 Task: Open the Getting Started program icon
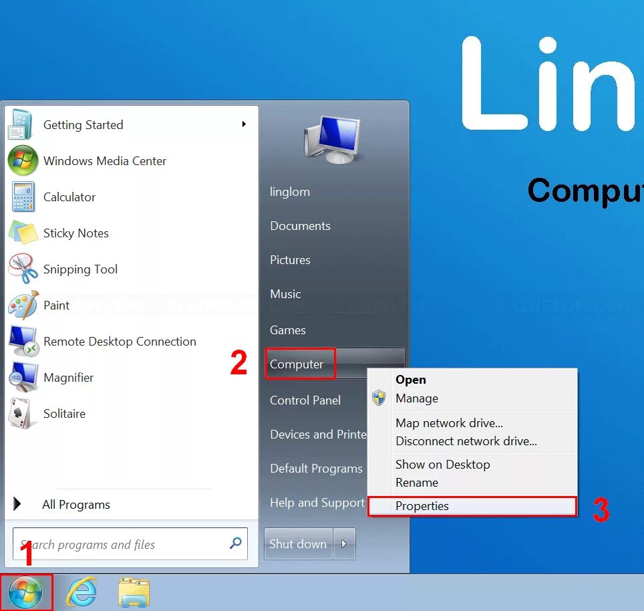[20, 124]
